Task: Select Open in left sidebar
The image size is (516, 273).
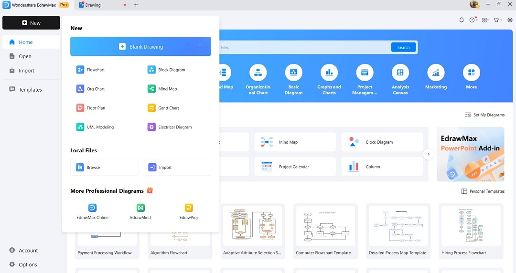Action: pyautogui.click(x=31, y=56)
